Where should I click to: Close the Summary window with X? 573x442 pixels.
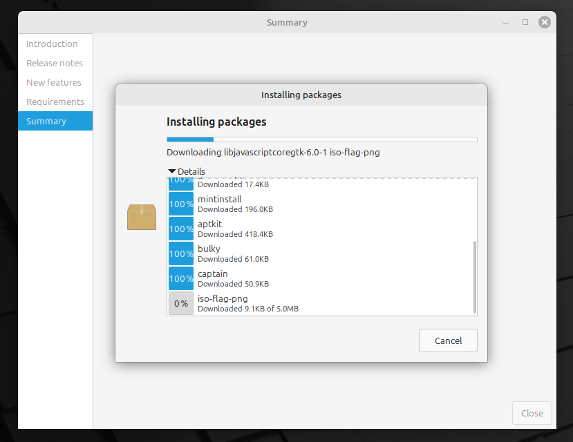(x=545, y=22)
